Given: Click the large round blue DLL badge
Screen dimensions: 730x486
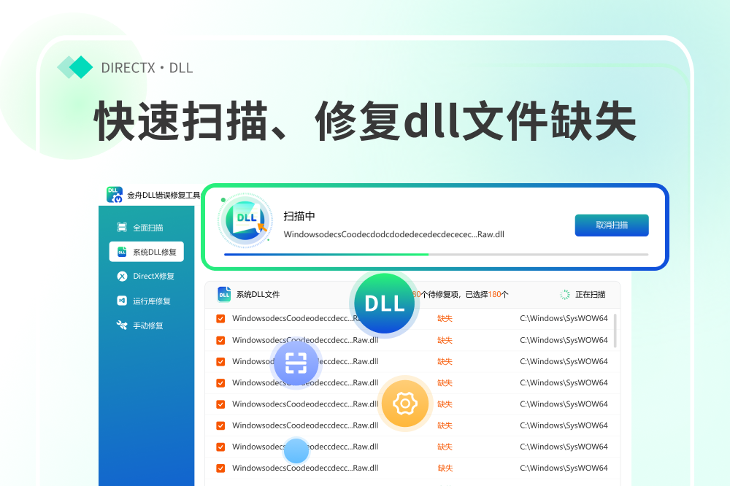Looking at the screenshot, I should click(x=384, y=304).
